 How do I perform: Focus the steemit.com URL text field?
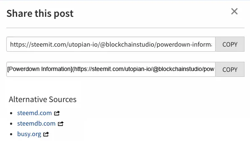(x=111, y=44)
